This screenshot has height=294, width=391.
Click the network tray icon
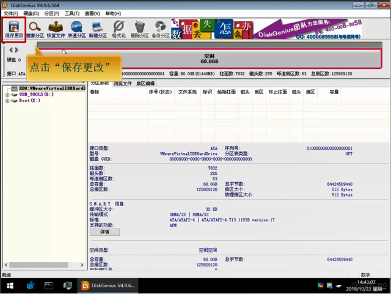329,285
